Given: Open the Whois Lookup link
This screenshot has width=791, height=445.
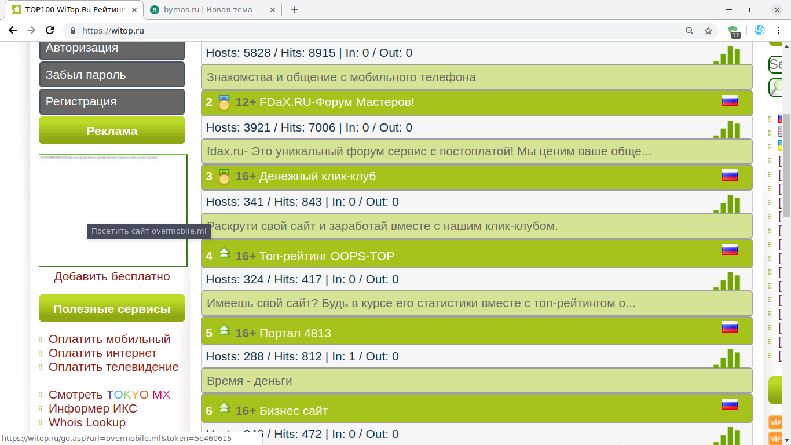Looking at the screenshot, I should click(x=87, y=422).
